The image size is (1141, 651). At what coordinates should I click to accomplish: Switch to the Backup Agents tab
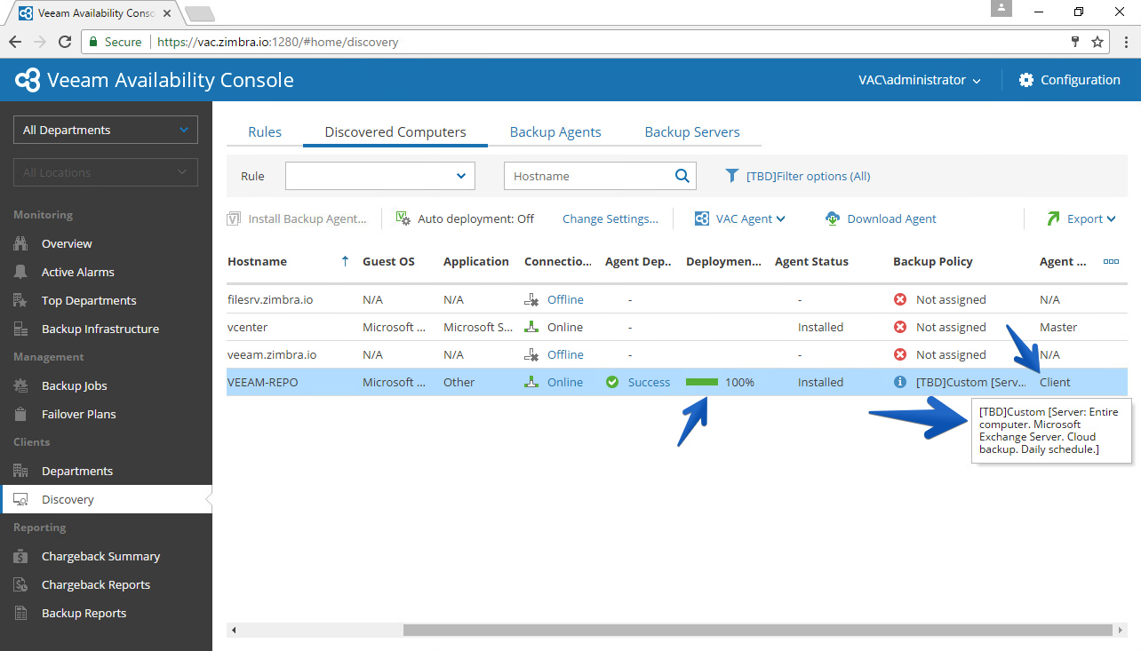[x=555, y=131]
